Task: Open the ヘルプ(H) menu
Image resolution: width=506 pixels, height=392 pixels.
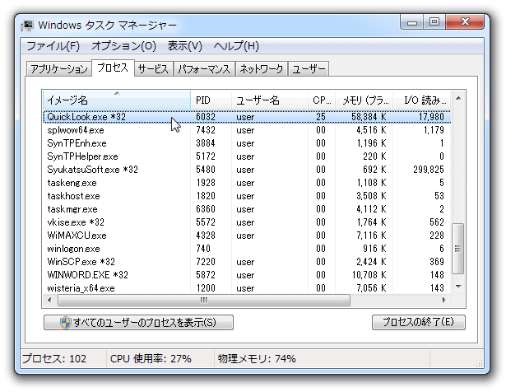Action: pyautogui.click(x=236, y=46)
